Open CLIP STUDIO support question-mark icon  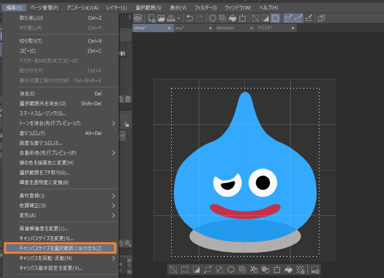pos(321,18)
